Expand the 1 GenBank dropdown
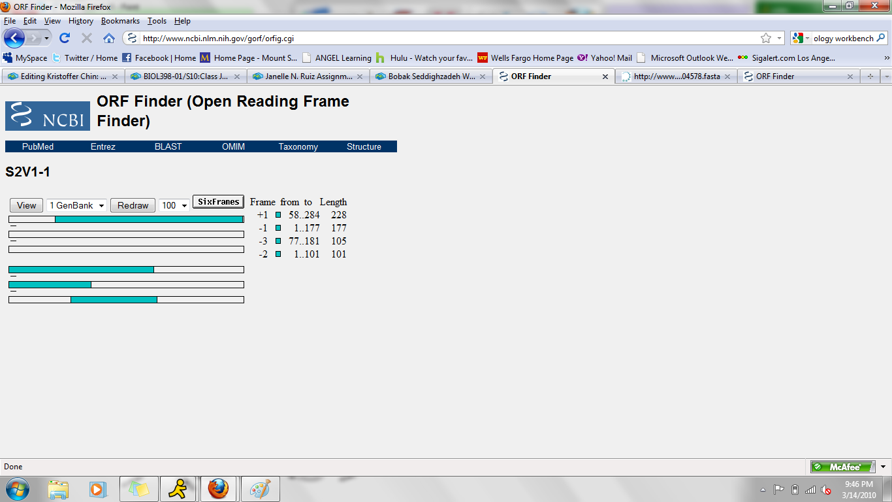Image resolution: width=892 pixels, height=502 pixels. (x=76, y=205)
